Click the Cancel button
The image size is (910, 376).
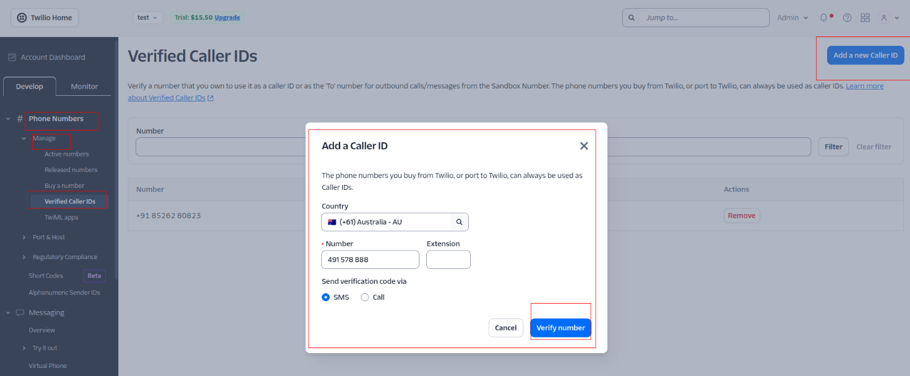pyautogui.click(x=505, y=328)
